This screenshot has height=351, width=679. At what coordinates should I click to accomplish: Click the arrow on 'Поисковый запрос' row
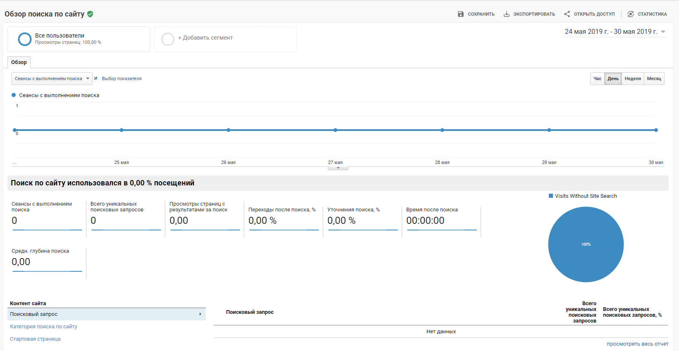click(200, 314)
